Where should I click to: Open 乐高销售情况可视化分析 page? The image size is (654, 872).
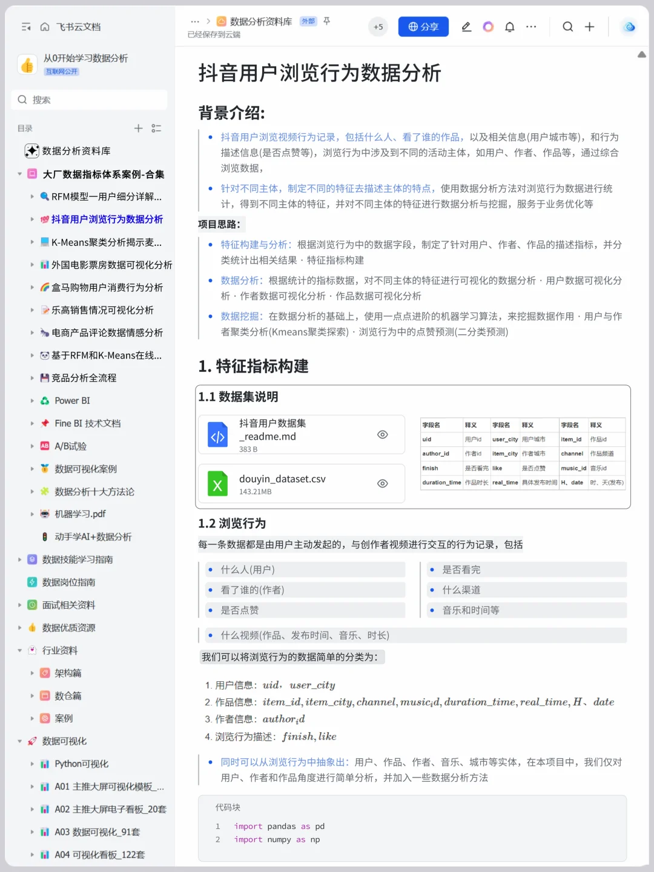tap(102, 310)
